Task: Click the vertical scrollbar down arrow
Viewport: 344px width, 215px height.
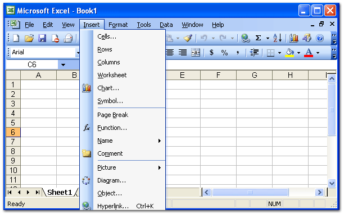Action: 332,183
